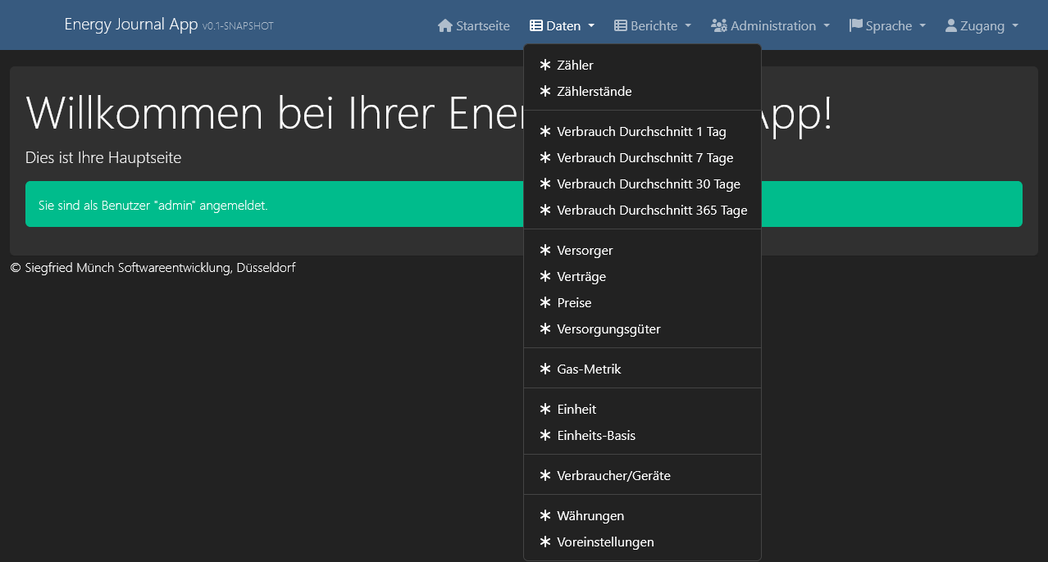The image size is (1048, 562).
Task: Click the table icon next to Berichte
Action: 621,25
